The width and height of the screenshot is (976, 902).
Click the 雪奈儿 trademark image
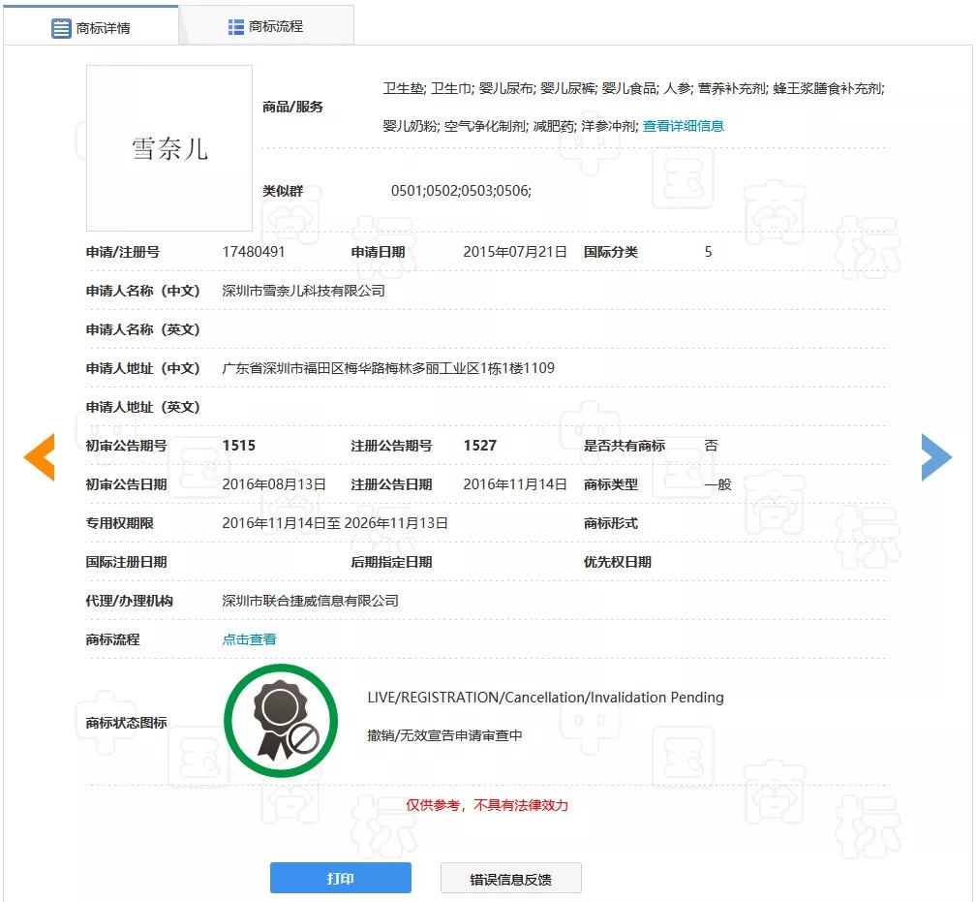pos(169,148)
